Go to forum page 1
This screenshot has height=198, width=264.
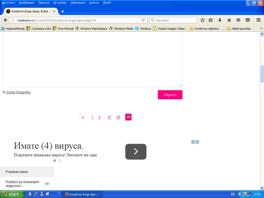(x=92, y=117)
